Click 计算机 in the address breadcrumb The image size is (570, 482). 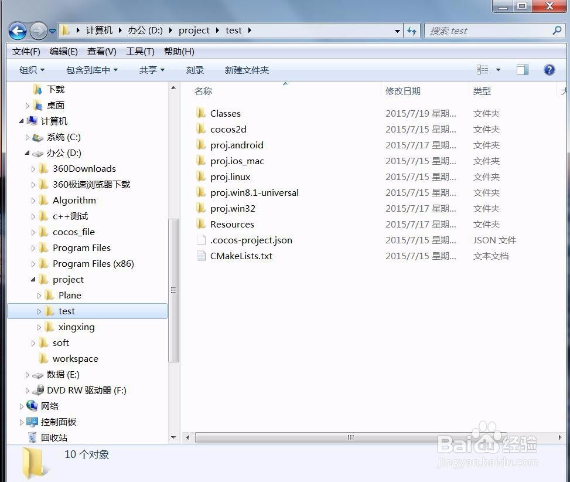(99, 30)
